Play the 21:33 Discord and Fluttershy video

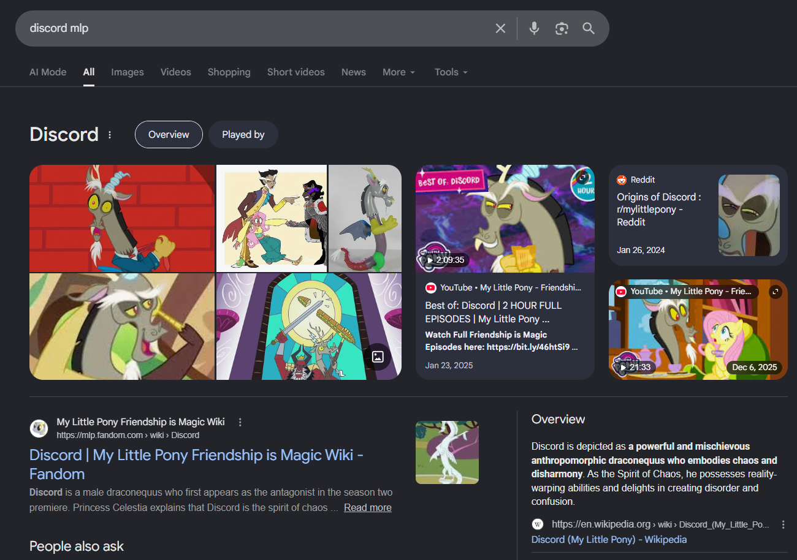(x=635, y=367)
